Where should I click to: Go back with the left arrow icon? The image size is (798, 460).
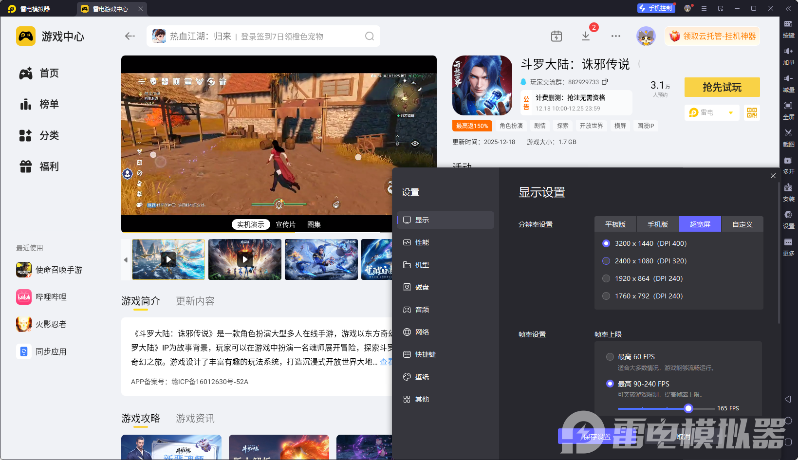(130, 36)
